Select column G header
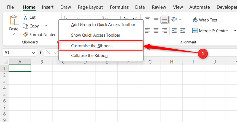This screenshot has height=122, width=237. point(150,62)
